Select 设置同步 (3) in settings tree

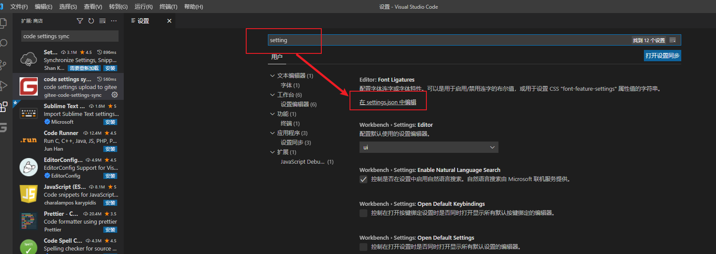click(296, 142)
